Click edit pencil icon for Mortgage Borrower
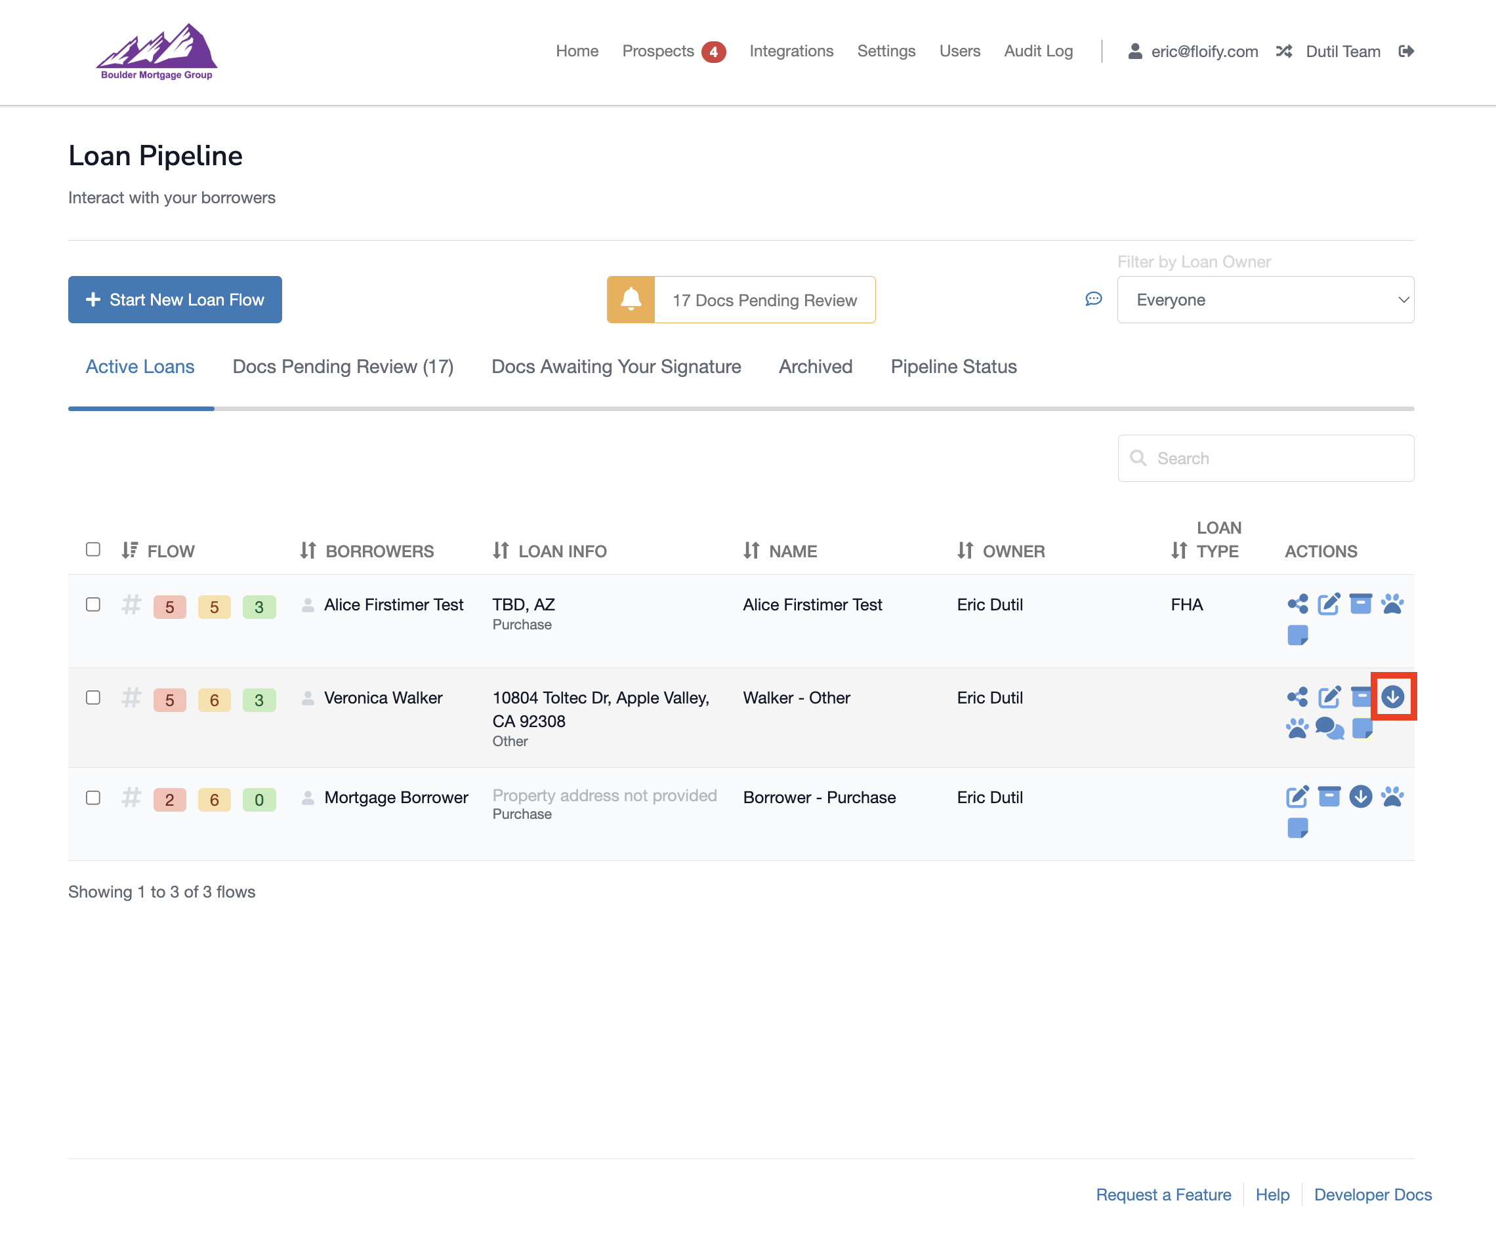This screenshot has width=1496, height=1247. click(1297, 797)
